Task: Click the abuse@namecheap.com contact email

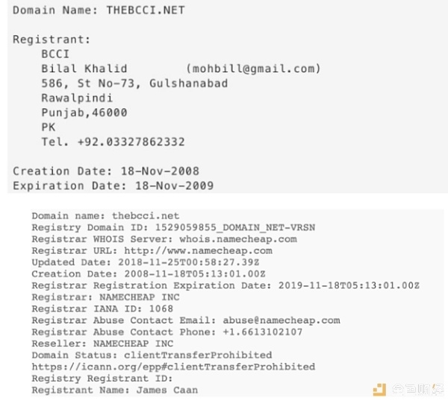Action: [281, 320]
